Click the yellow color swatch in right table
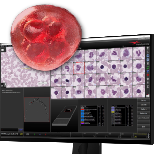 point(113,112)
